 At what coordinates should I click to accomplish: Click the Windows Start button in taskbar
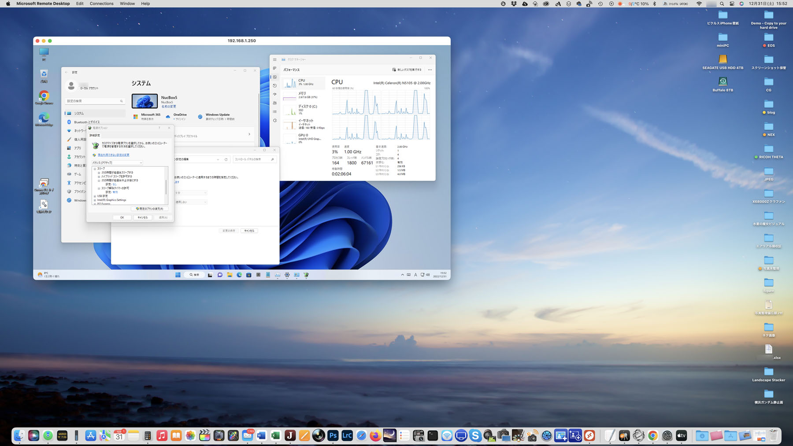tap(178, 275)
